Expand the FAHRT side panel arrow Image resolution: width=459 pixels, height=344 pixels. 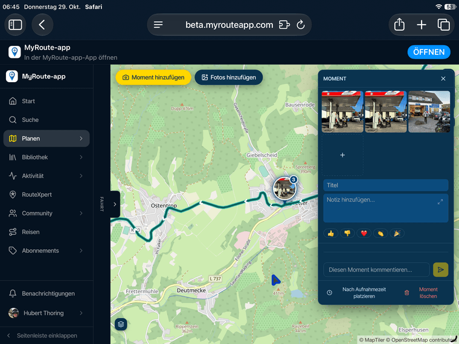pyautogui.click(x=115, y=204)
